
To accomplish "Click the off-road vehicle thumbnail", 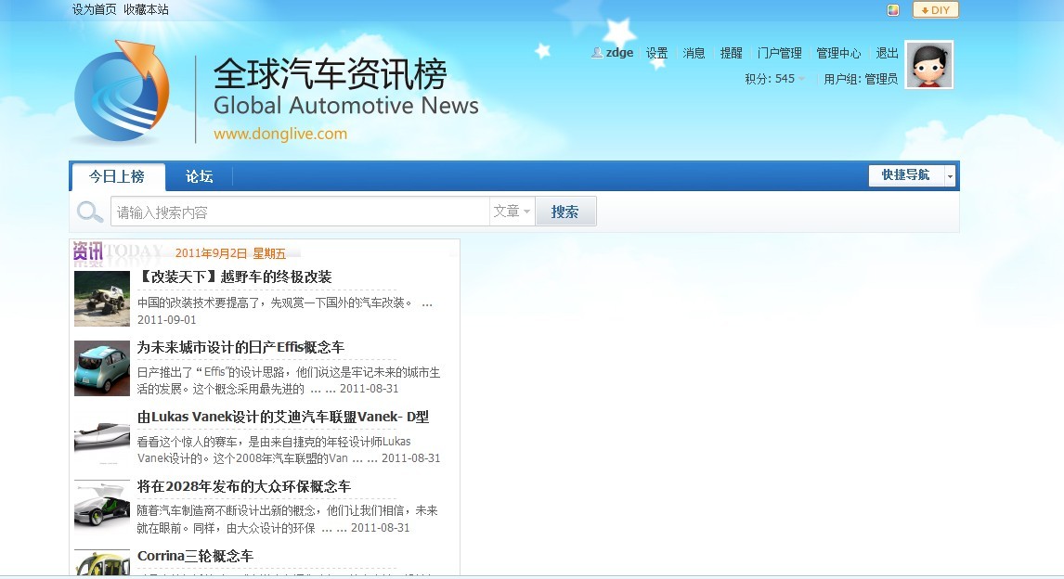I will [x=102, y=298].
